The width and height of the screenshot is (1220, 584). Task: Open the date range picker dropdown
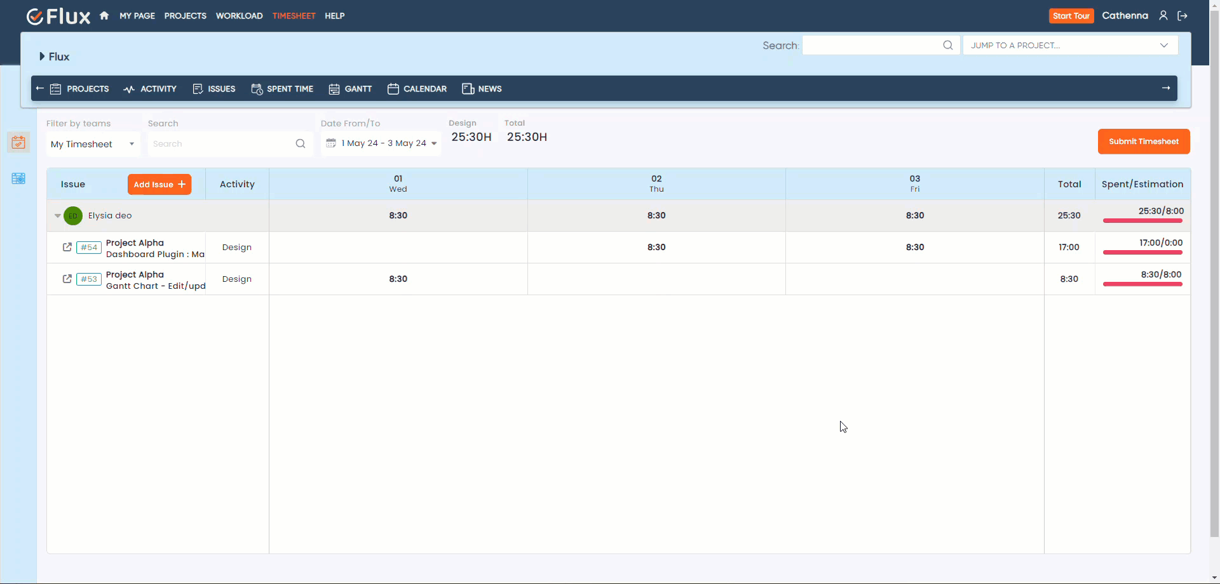[381, 143]
